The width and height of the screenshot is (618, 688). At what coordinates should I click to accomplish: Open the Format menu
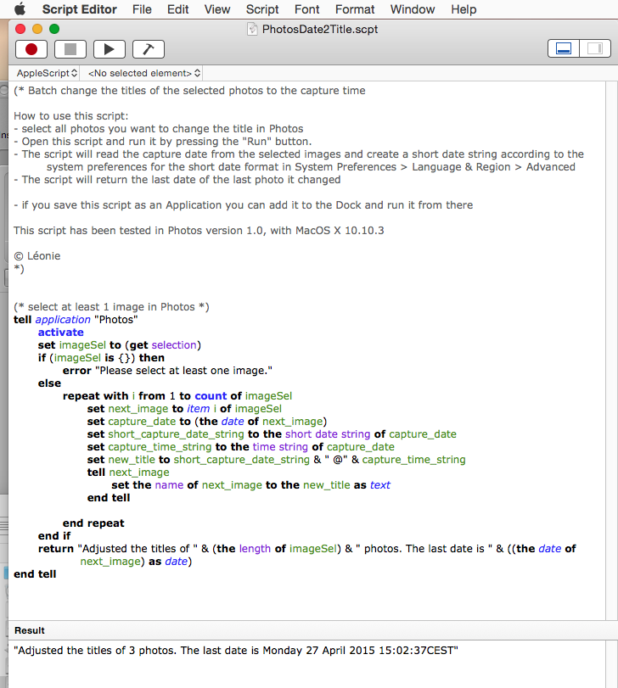(x=355, y=9)
